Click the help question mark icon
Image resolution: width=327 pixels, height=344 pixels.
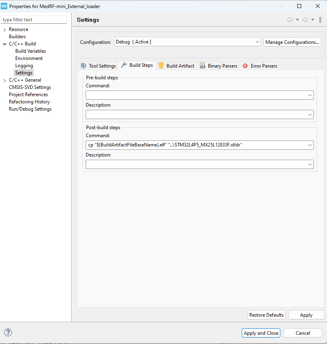[8, 332]
